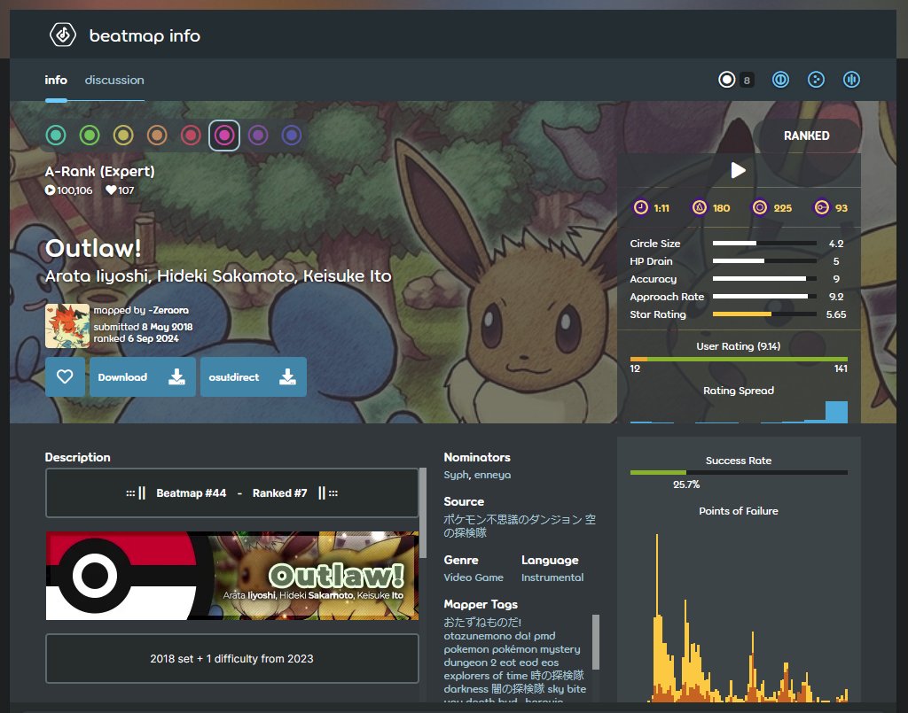This screenshot has height=713, width=908.
Task: Click the mapper tags scrollbar
Action: [x=596, y=642]
